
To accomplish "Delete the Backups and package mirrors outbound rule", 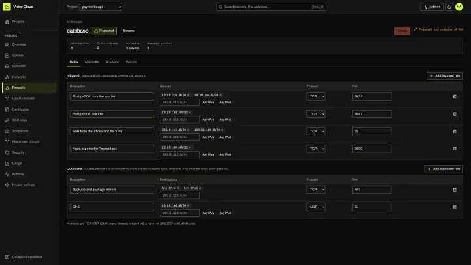I will (x=455, y=190).
